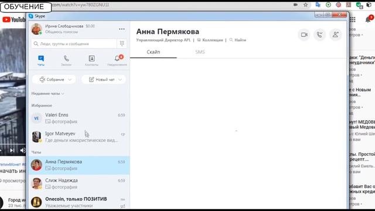This screenshot has width=375, height=211.
Task: Click Valeri Enns VE avatar
Action: pyautogui.click(x=36, y=118)
